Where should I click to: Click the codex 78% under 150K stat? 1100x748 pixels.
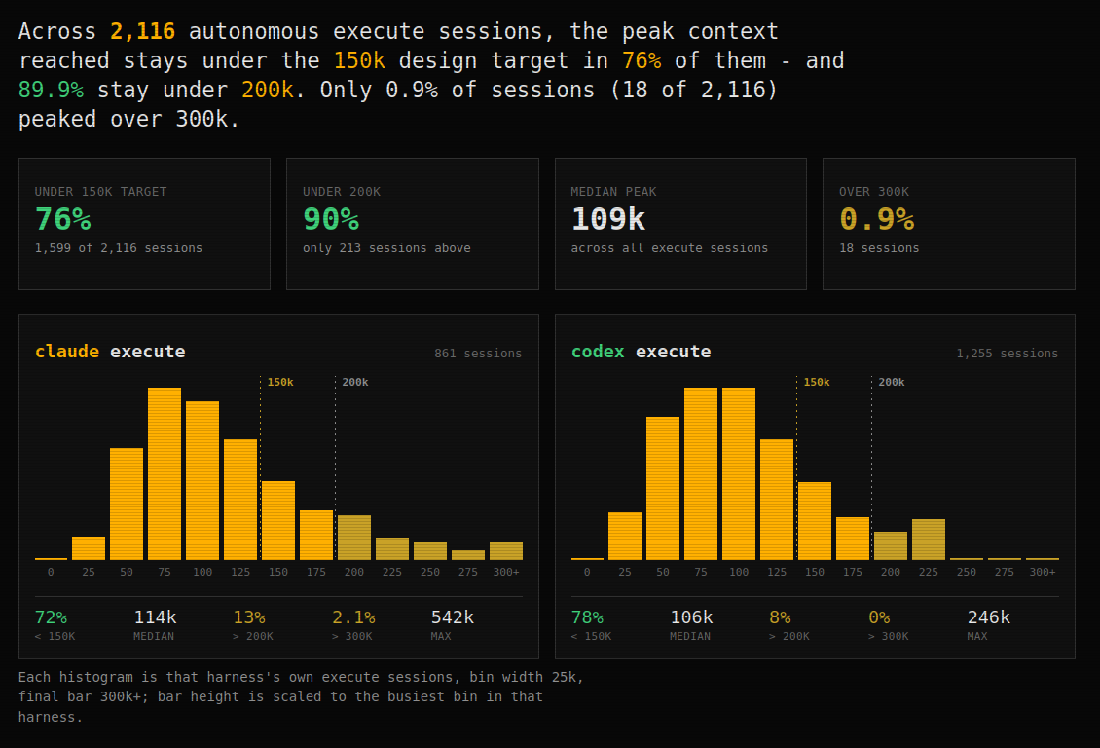(587, 617)
